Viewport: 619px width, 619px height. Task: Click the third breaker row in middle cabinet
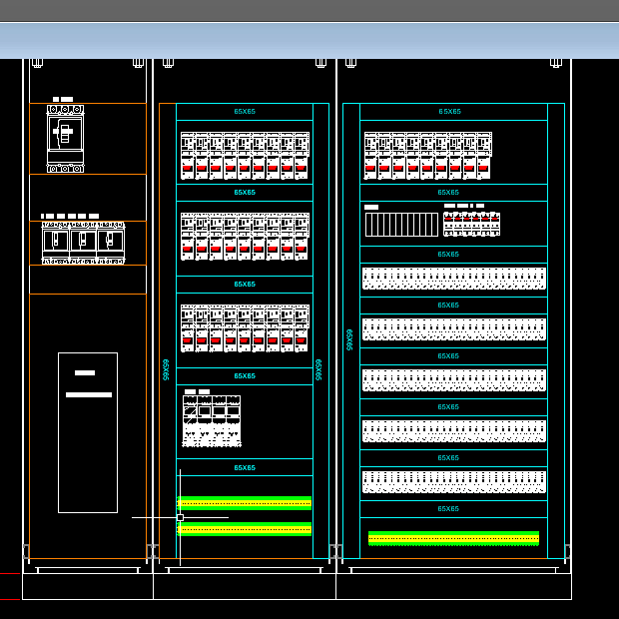coord(245,328)
